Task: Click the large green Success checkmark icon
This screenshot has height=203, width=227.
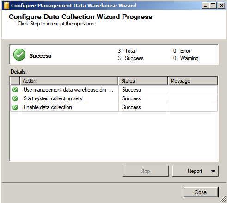Action: 19,55
